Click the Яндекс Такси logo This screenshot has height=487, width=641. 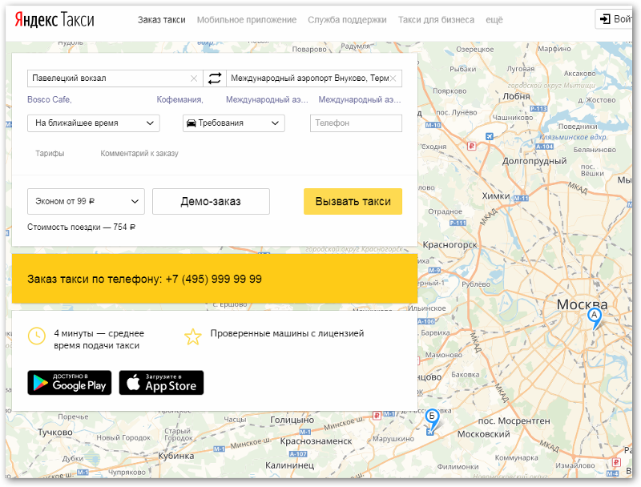click(x=54, y=19)
